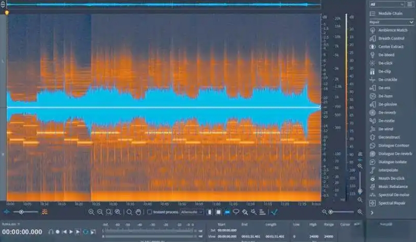Click horizontal zoom out icon at right
The height and width of the screenshot is (242, 416).
[324, 212]
